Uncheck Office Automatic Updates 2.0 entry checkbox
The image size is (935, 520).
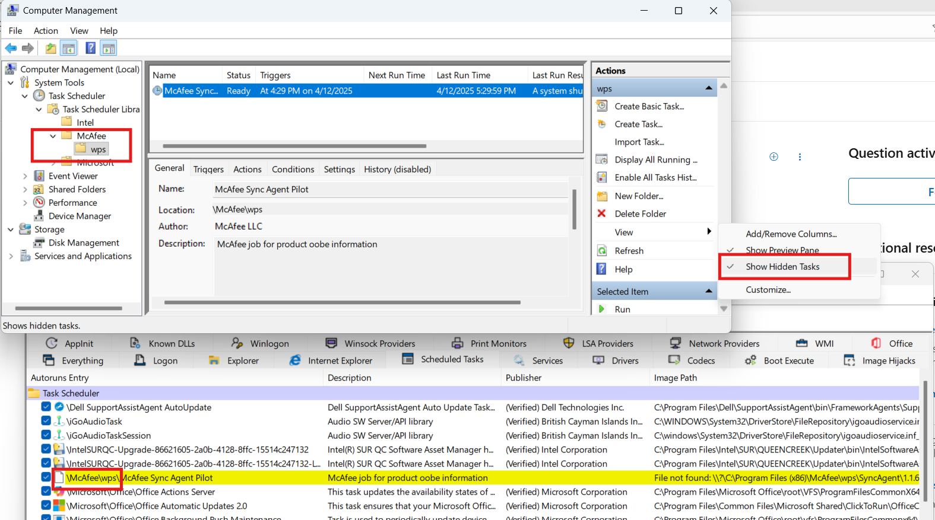[x=46, y=505]
